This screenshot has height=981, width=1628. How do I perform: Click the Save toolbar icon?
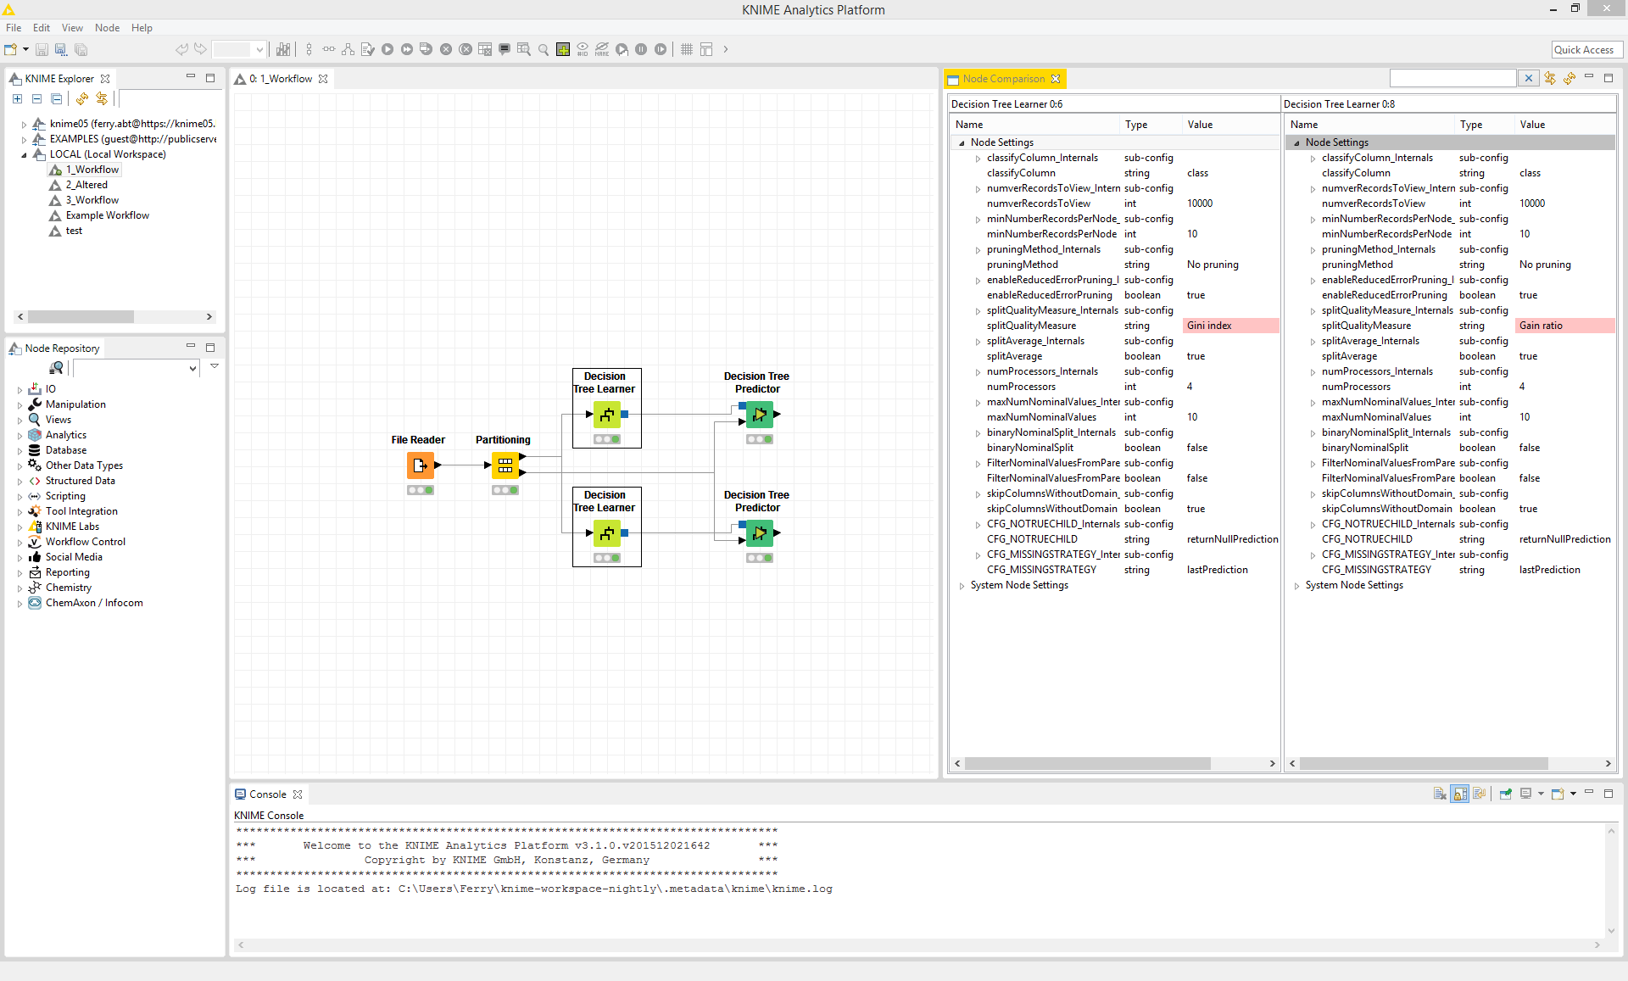click(41, 49)
